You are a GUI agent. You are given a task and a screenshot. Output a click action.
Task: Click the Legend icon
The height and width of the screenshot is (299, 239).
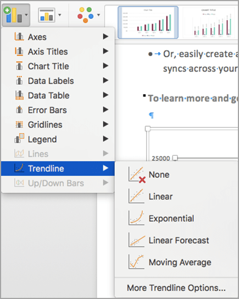coord(19,139)
